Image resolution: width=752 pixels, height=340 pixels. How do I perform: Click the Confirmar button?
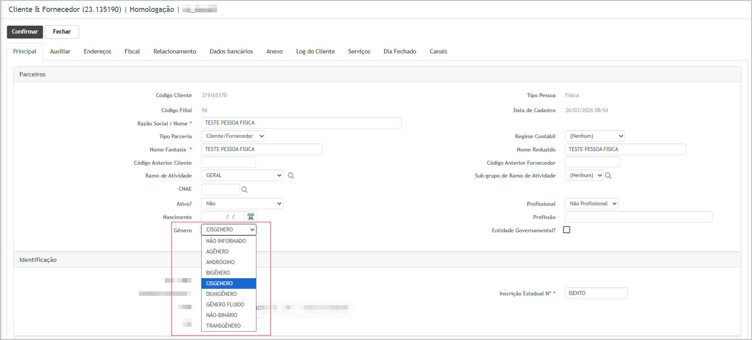(25, 32)
